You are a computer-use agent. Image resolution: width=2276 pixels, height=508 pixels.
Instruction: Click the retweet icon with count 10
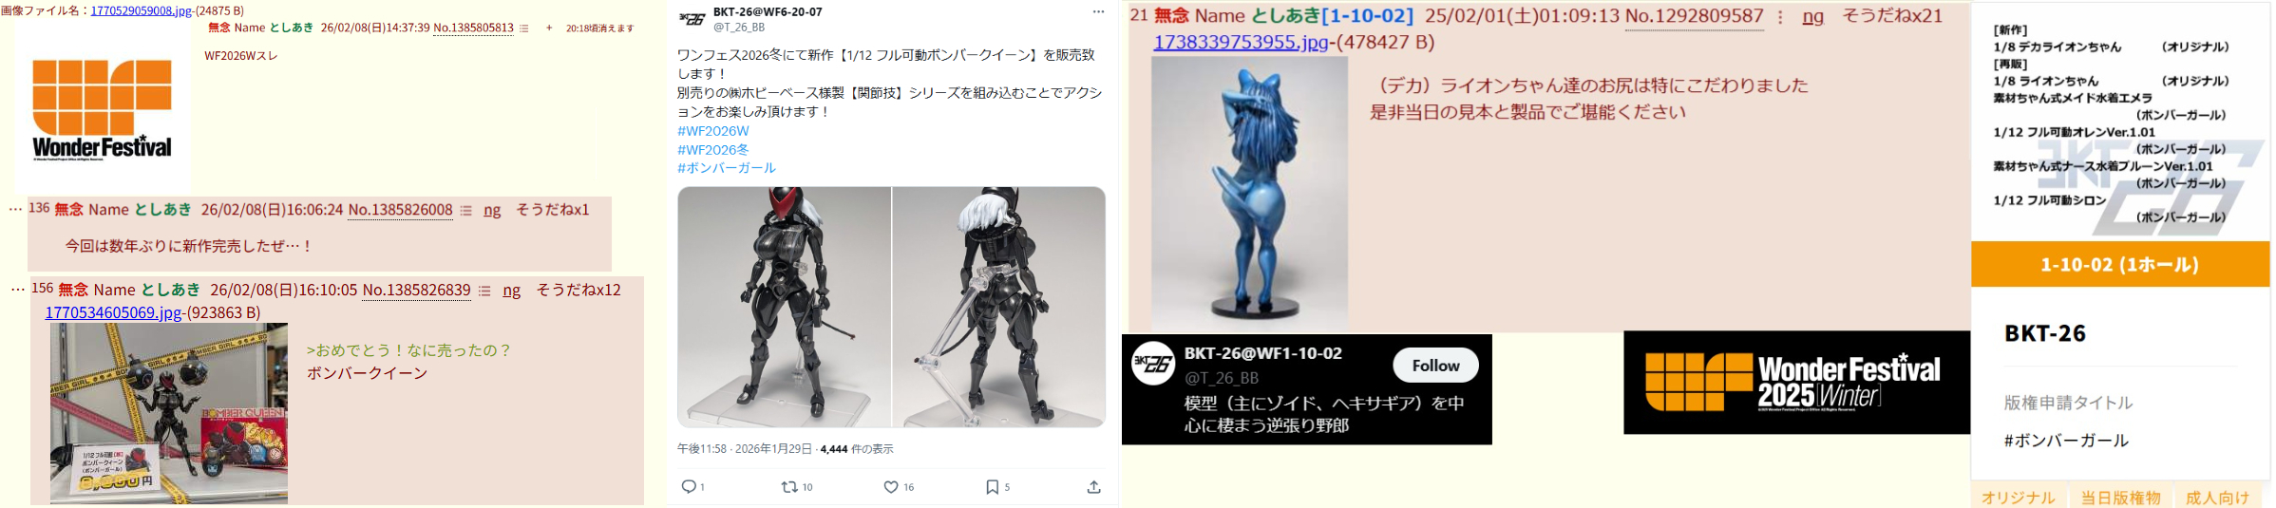click(789, 487)
